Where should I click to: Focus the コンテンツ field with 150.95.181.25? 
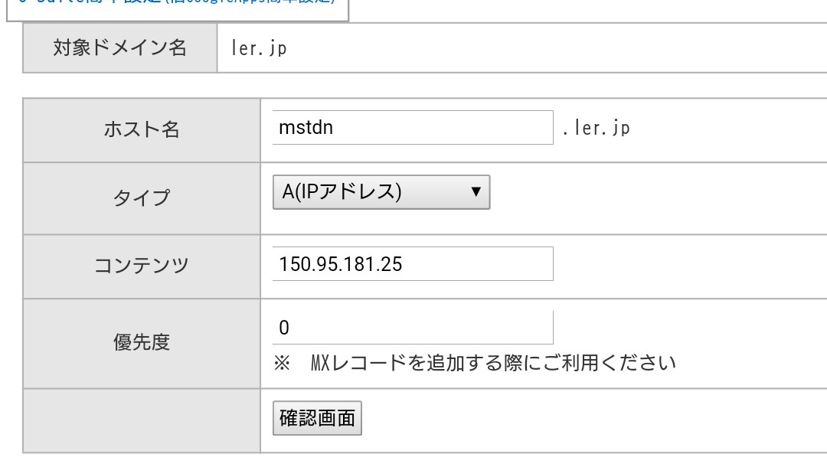(x=412, y=264)
